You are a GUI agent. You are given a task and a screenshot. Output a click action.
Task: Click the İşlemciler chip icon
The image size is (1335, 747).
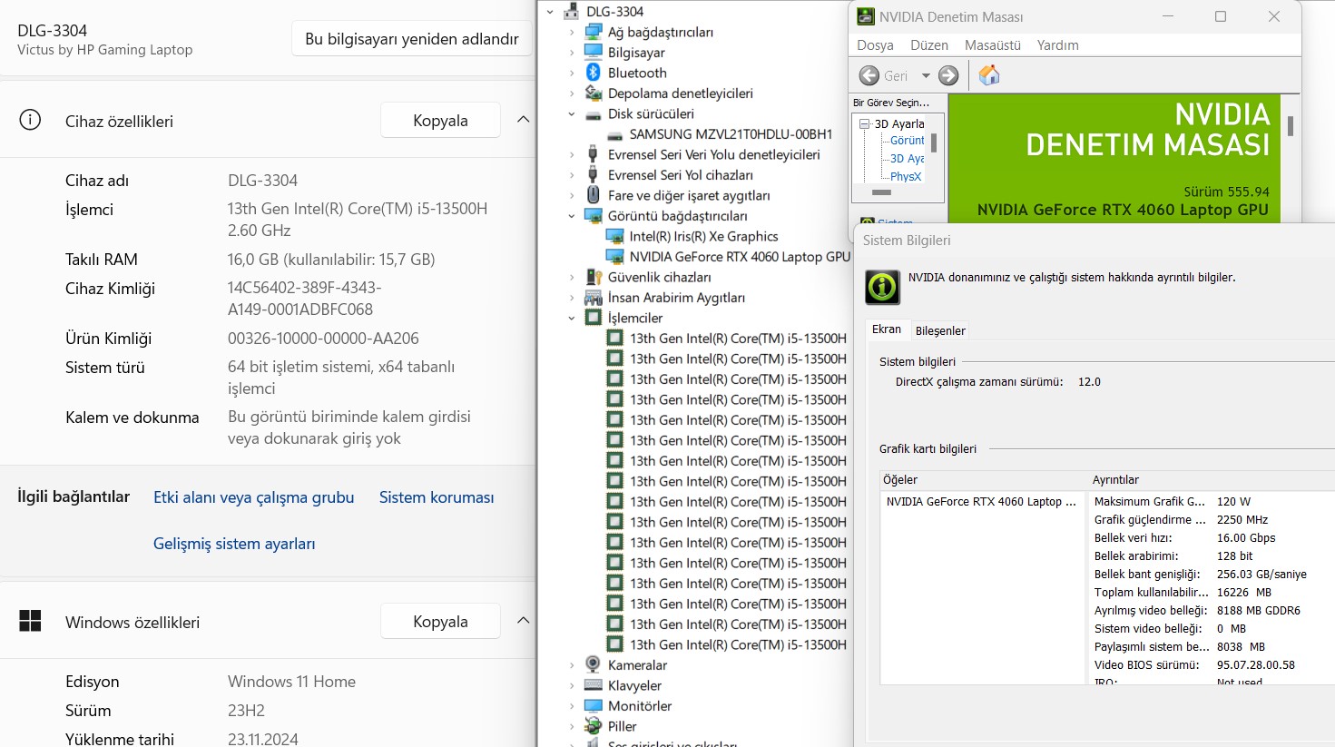tap(594, 318)
